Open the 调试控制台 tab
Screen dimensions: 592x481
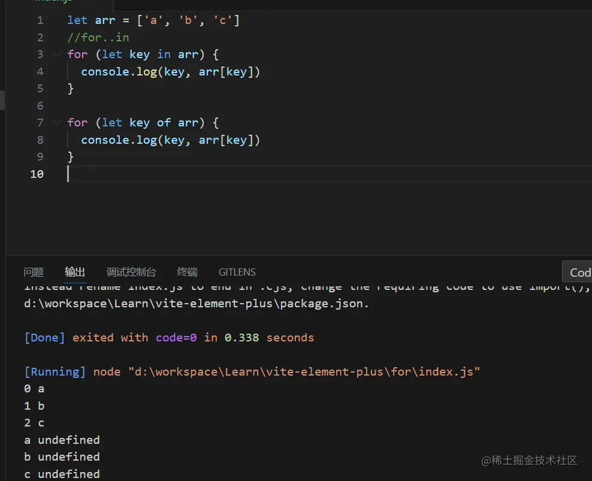[x=131, y=272]
